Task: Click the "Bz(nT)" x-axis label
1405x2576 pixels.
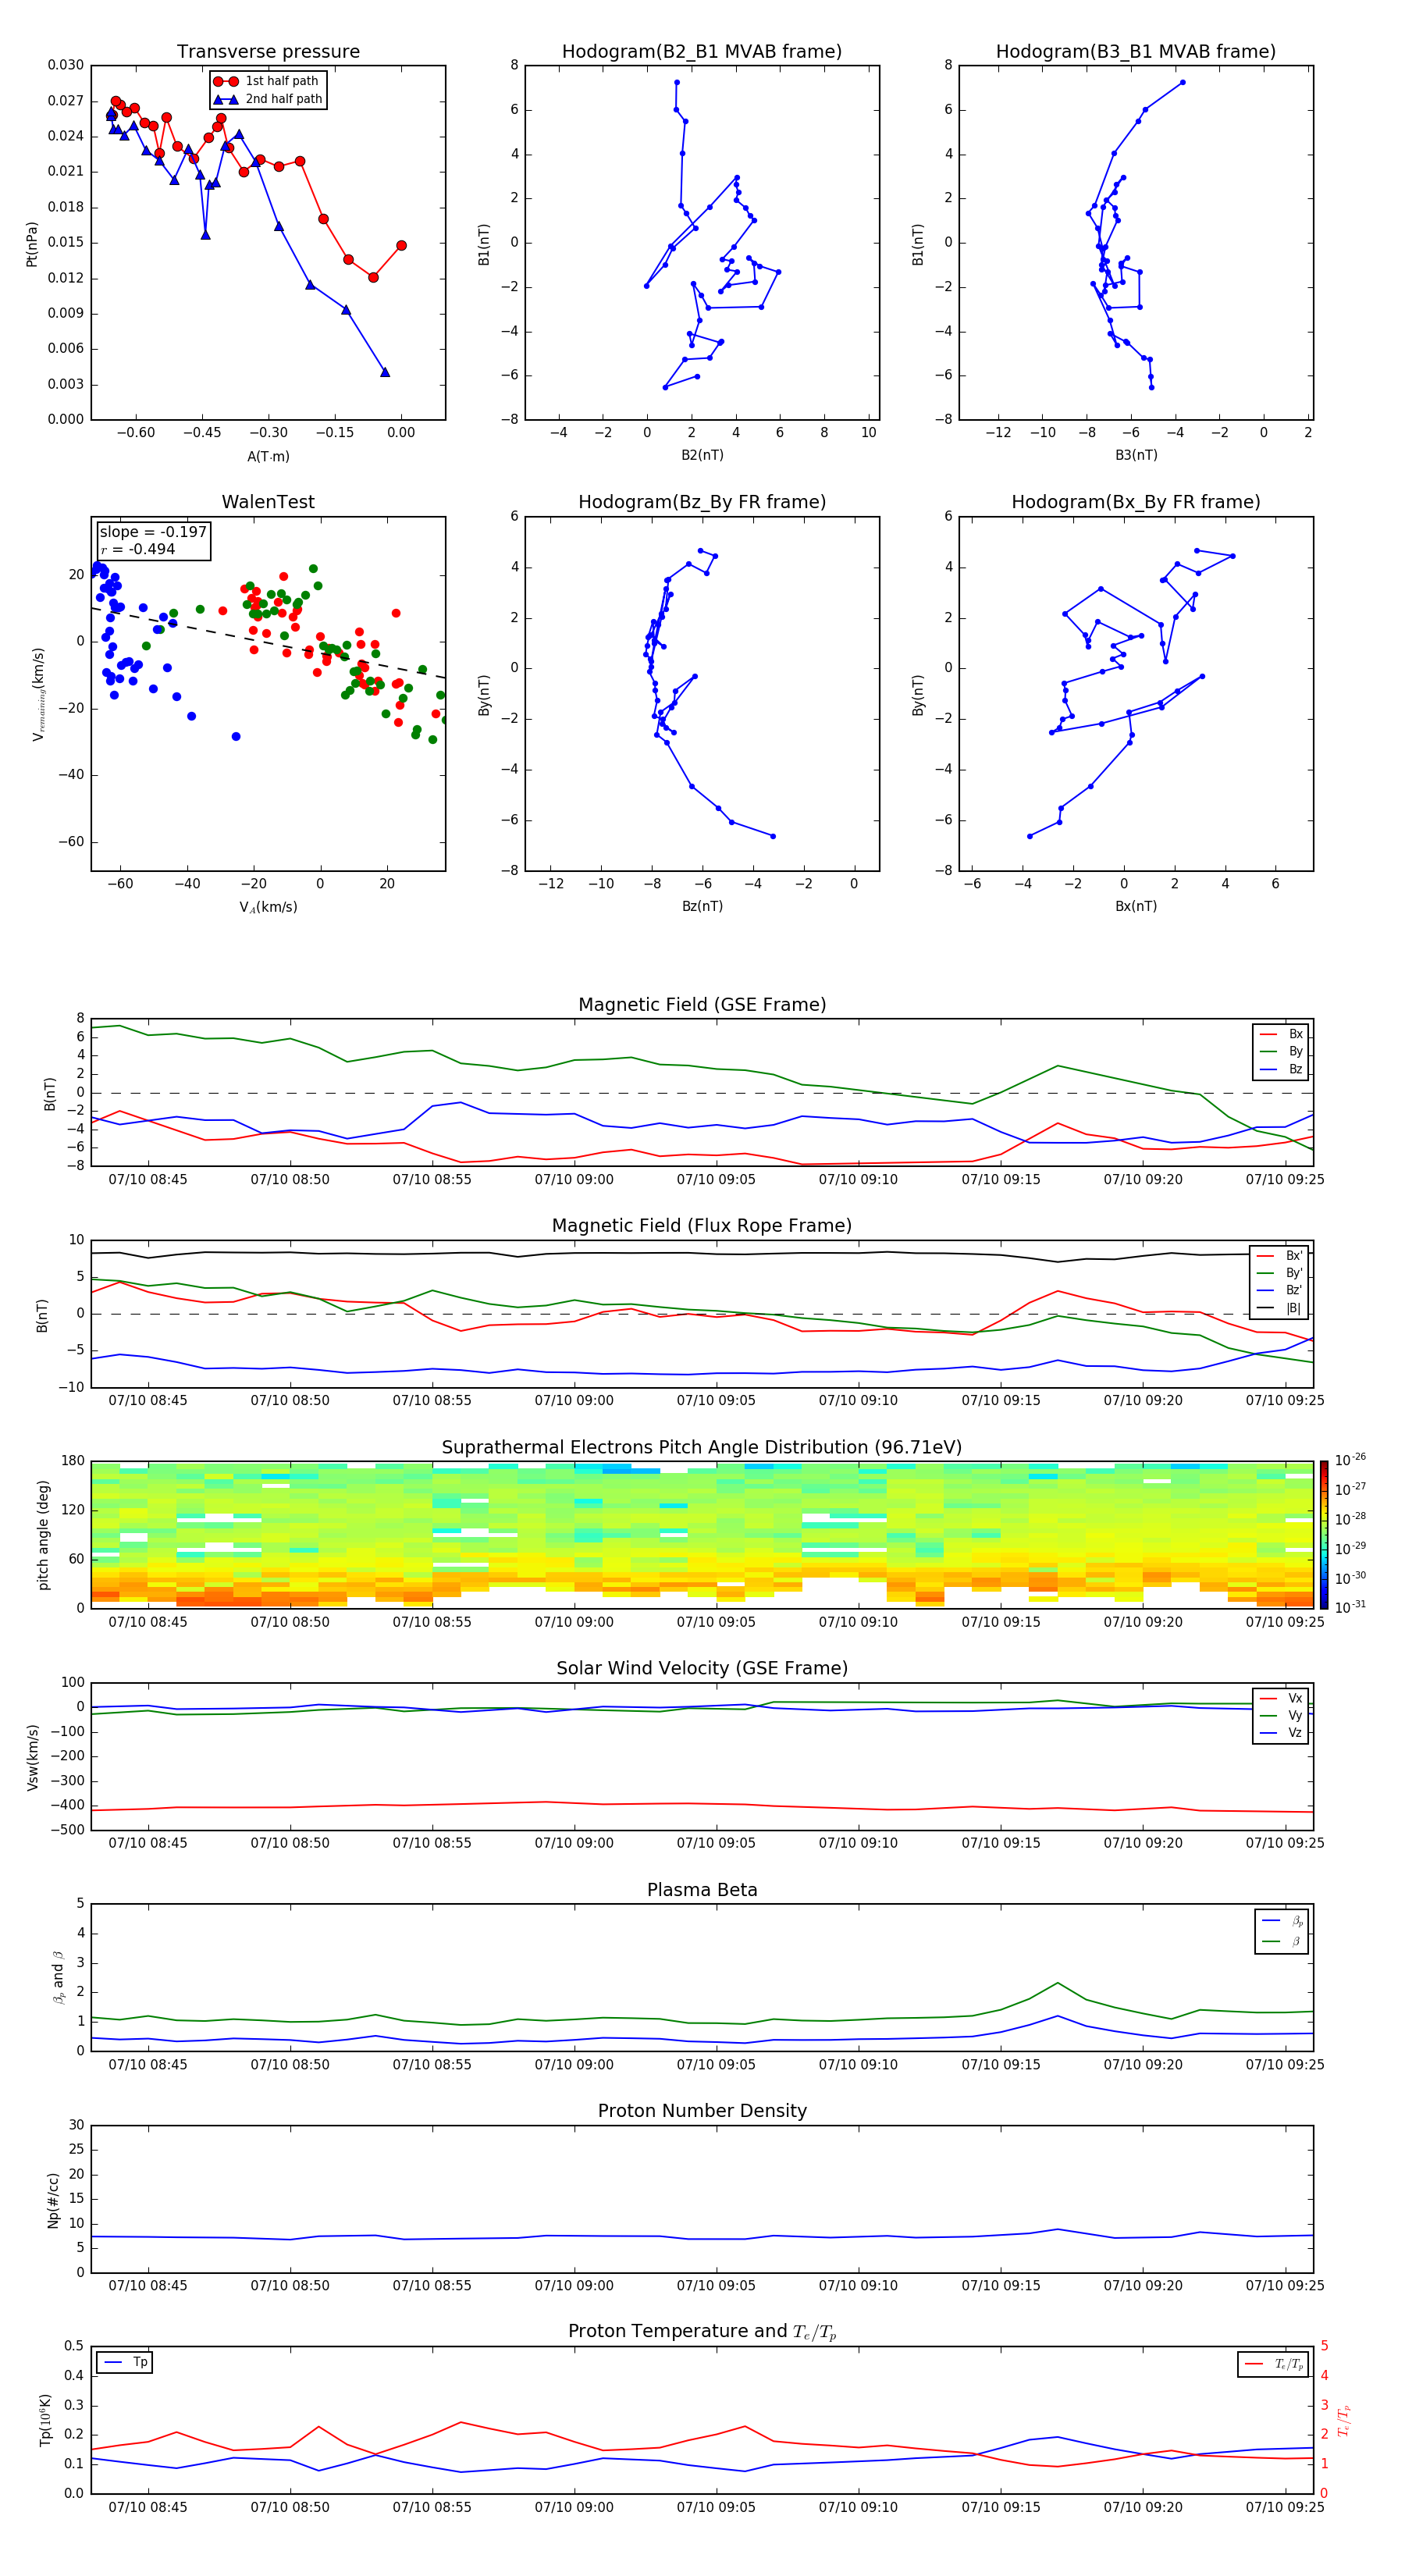Action: [702, 906]
